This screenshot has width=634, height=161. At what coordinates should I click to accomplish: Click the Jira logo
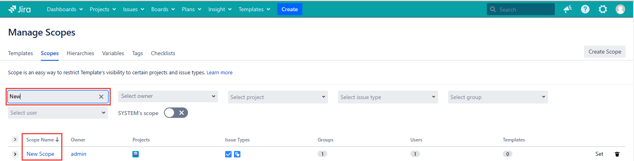coord(19,9)
